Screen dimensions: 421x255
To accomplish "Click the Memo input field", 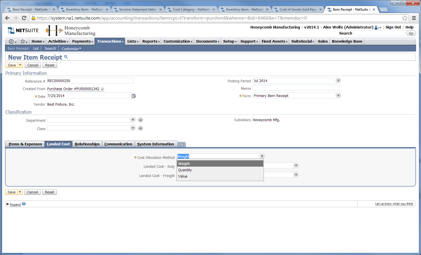I will click(296, 88).
